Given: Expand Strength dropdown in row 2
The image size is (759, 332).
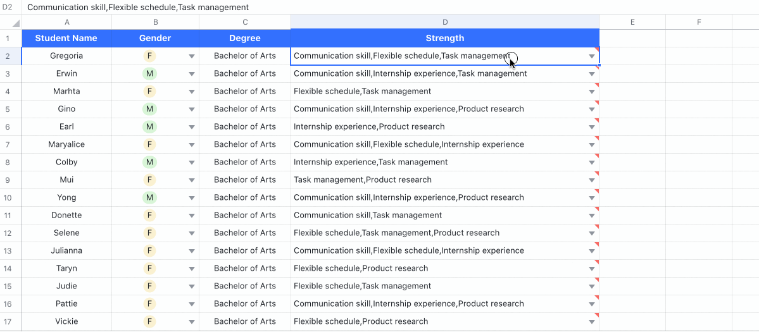Looking at the screenshot, I should click(591, 56).
